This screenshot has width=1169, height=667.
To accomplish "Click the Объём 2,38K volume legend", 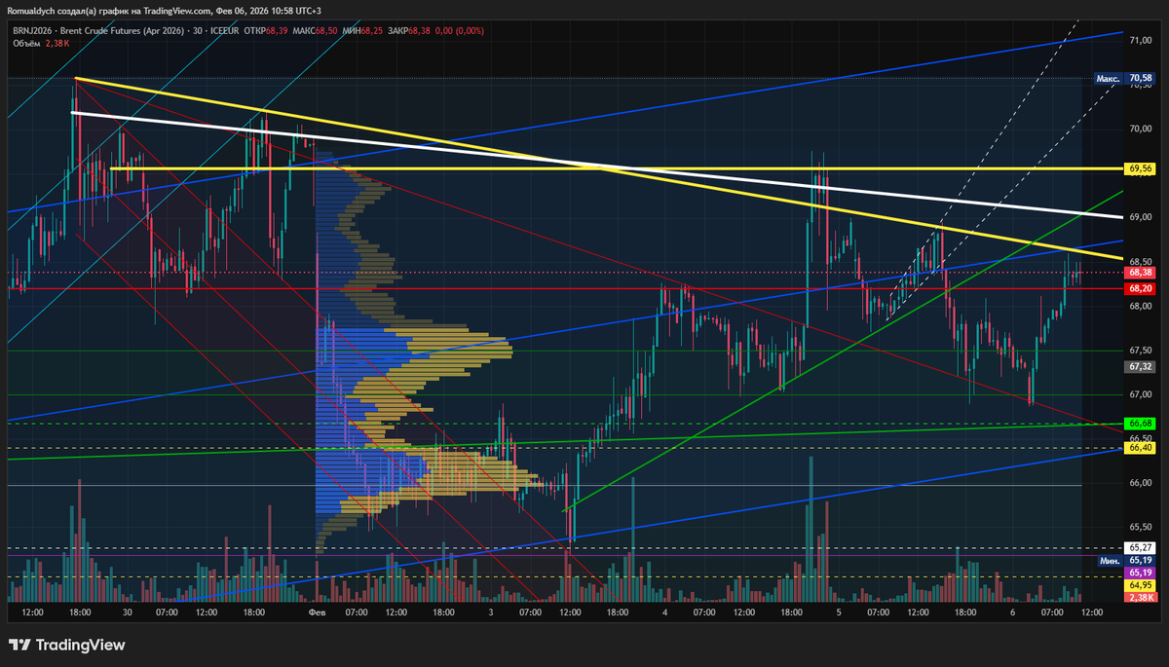I will [x=39, y=43].
